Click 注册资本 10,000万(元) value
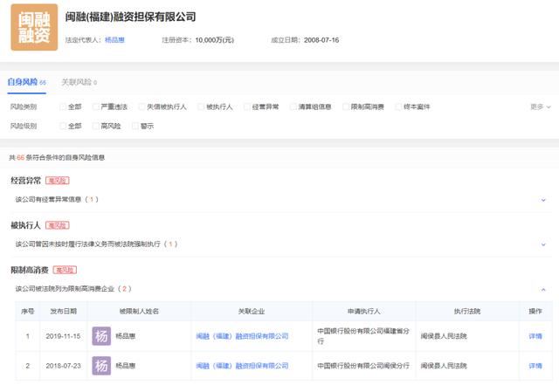The image size is (559, 385). pos(215,40)
